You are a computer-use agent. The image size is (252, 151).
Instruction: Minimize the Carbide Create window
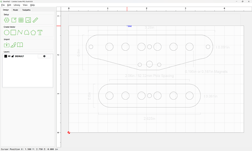tap(237, 1)
